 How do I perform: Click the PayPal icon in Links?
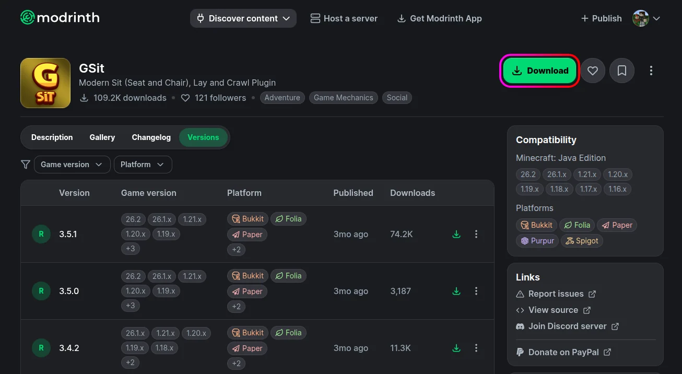pos(520,353)
